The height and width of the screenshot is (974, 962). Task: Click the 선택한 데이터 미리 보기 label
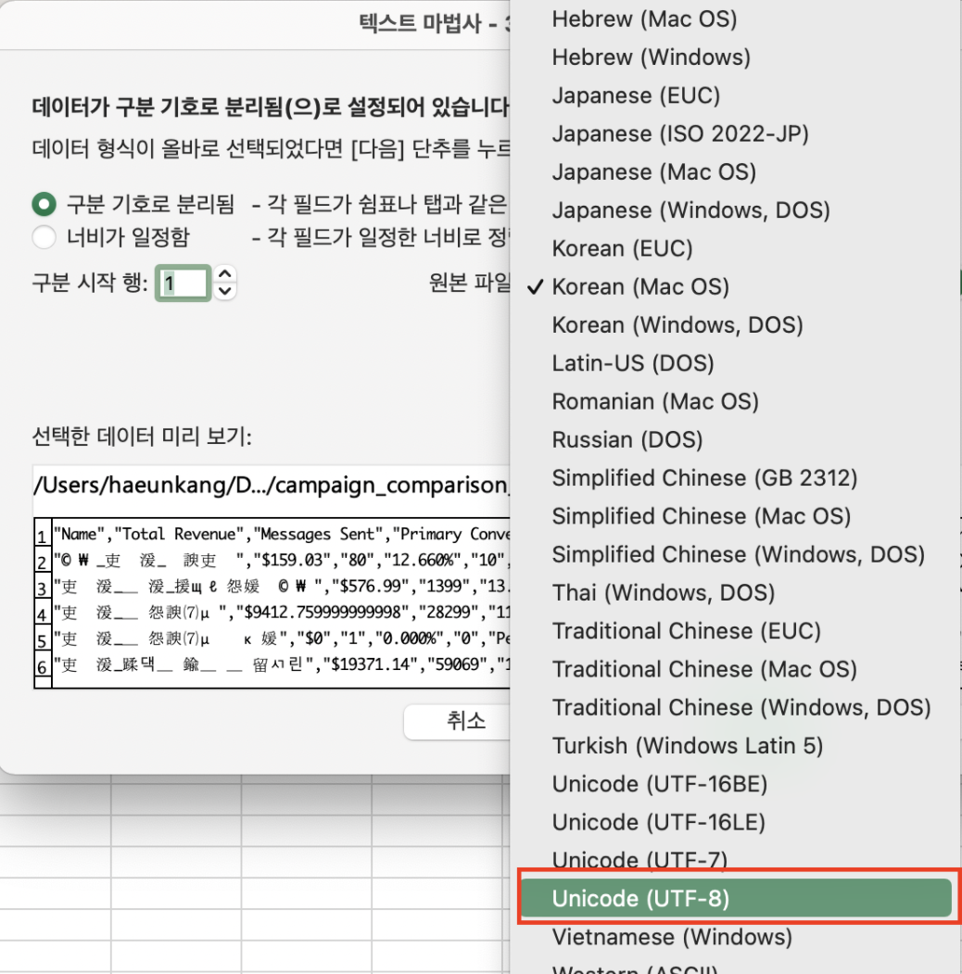(142, 436)
